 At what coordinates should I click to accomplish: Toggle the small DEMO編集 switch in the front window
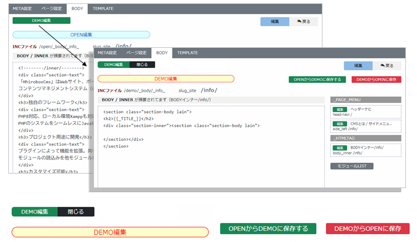[114, 65]
